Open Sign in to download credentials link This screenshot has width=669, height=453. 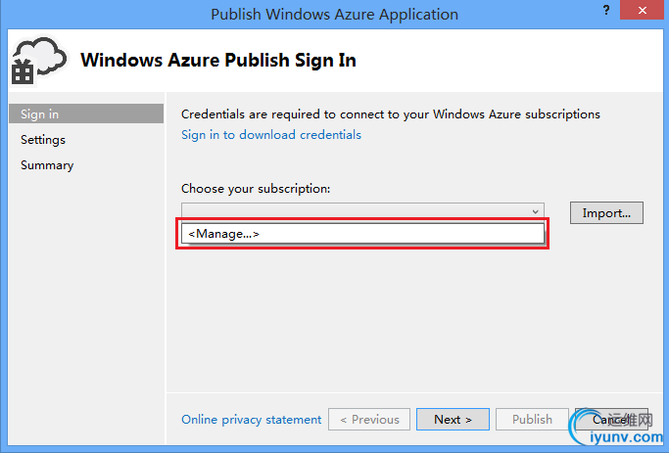(x=271, y=135)
